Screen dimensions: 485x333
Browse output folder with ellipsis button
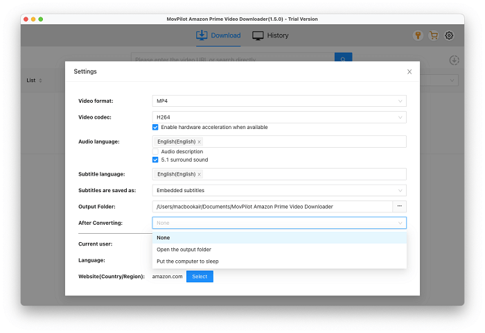tap(399, 207)
